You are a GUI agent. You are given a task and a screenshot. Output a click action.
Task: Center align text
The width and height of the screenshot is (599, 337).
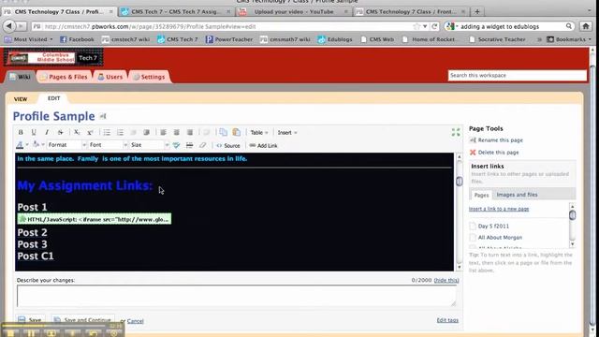pyautogui.click(x=177, y=132)
